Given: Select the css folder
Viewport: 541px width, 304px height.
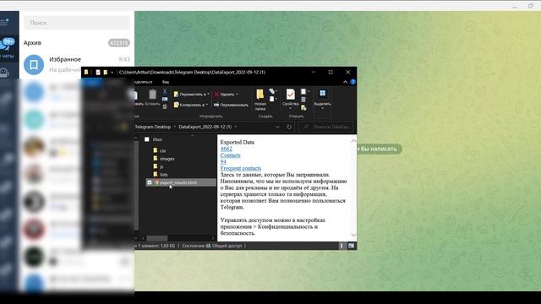Looking at the screenshot, I should [163, 150].
